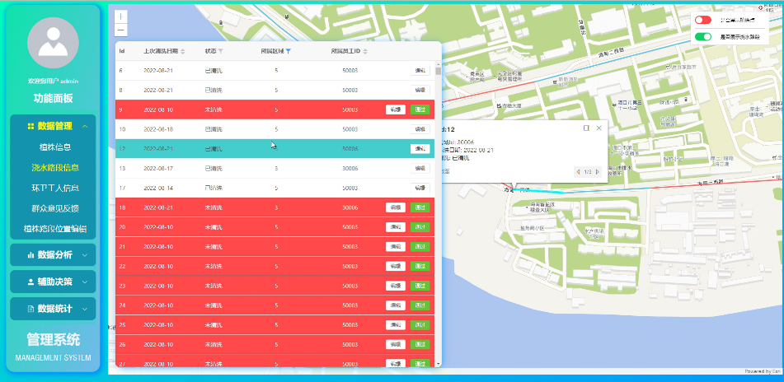784x382 pixels.
Task: Approve row Id 21 with 通过 button
Action: tap(420, 247)
